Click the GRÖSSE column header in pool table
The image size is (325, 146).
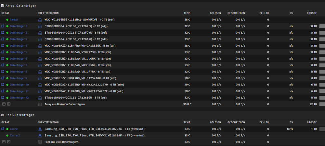tap(312, 122)
